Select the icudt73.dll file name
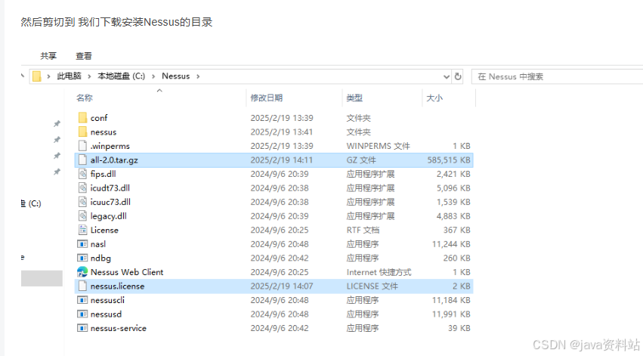 pos(110,188)
